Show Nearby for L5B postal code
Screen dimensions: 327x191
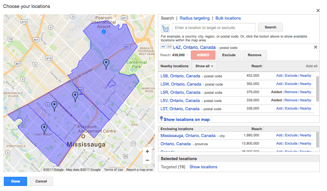(x=306, y=75)
